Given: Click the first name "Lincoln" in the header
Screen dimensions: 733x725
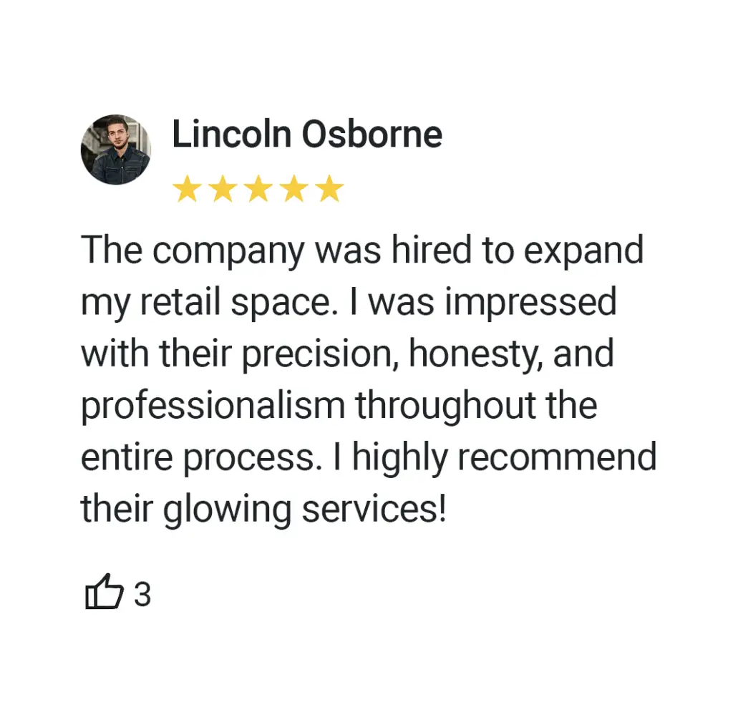Looking at the screenshot, I should coord(232,134).
